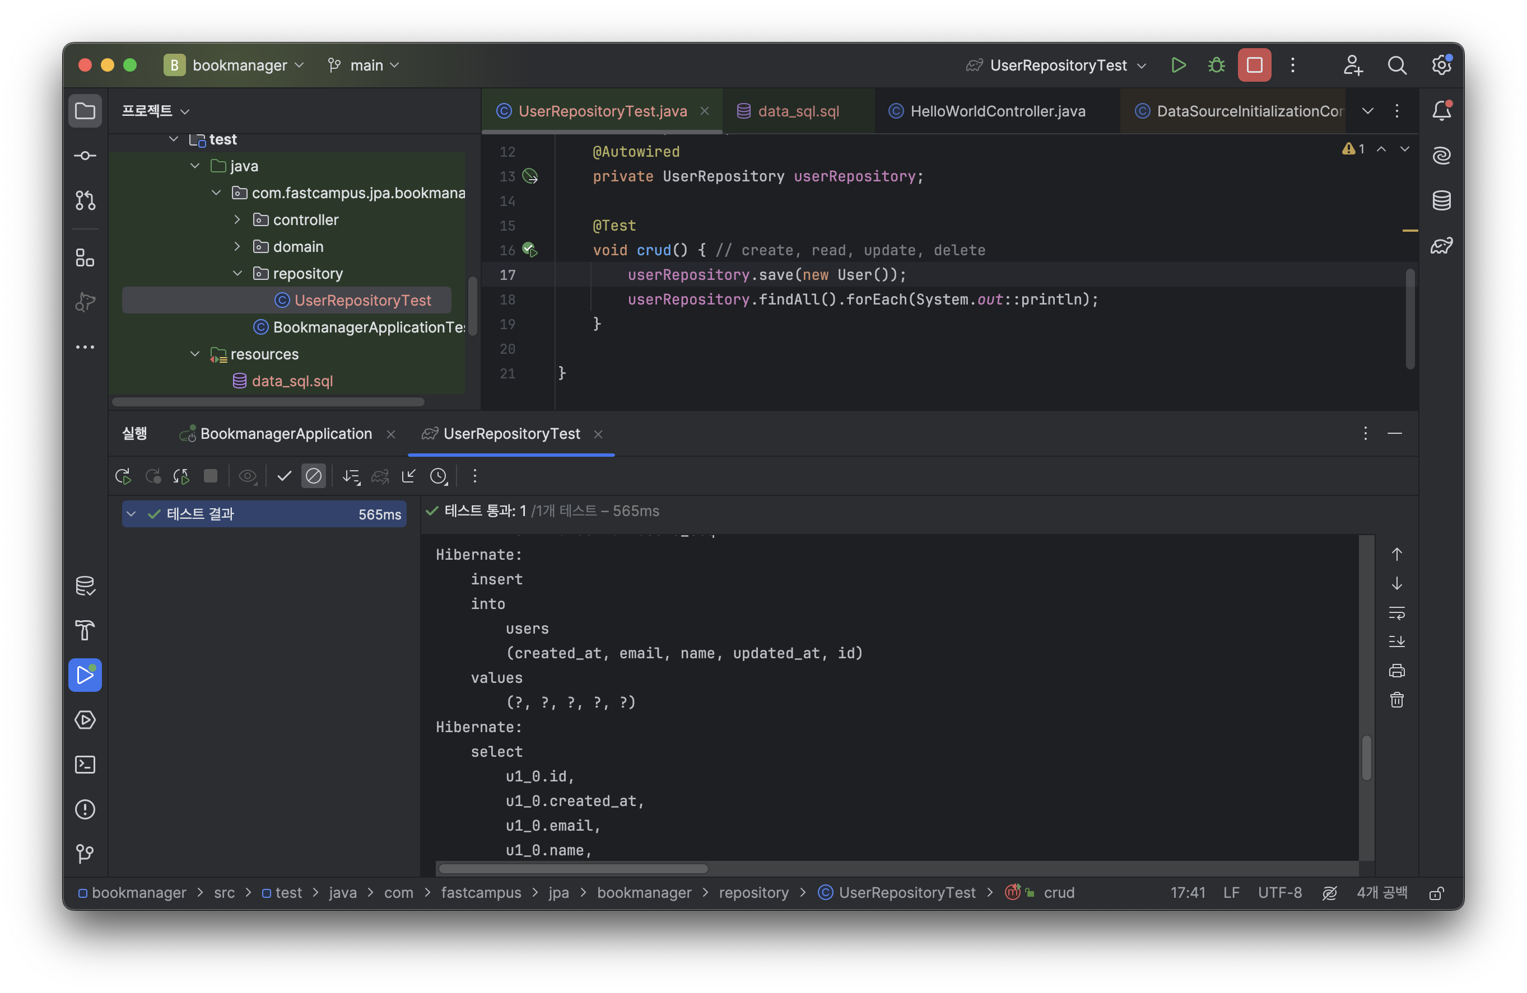Viewport: 1527px width, 993px height.
Task: Stop the running UserRepositoryTest process
Action: pyautogui.click(x=1254, y=65)
